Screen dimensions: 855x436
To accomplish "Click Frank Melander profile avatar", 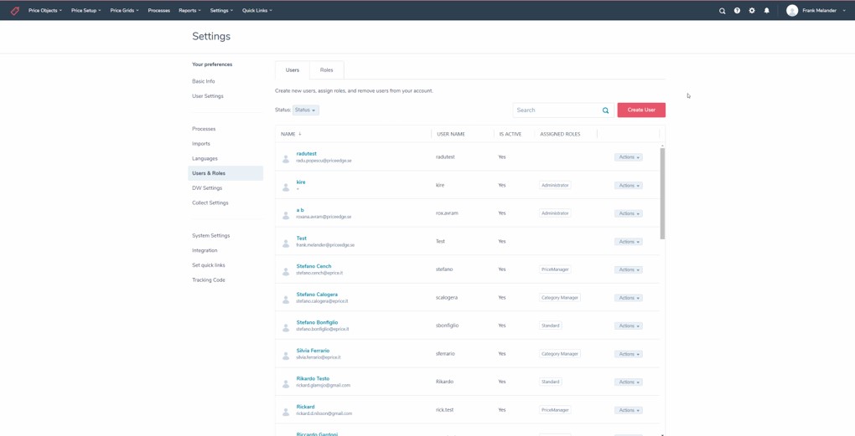I will coord(792,10).
